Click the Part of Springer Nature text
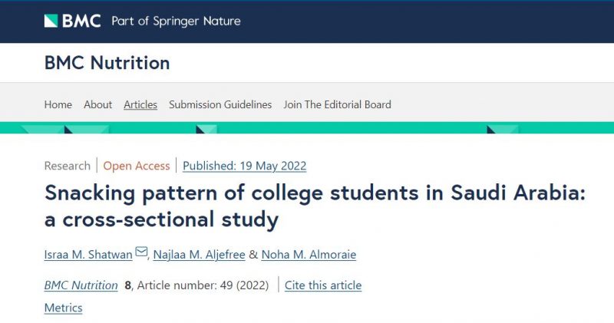614x323 pixels. (x=176, y=21)
